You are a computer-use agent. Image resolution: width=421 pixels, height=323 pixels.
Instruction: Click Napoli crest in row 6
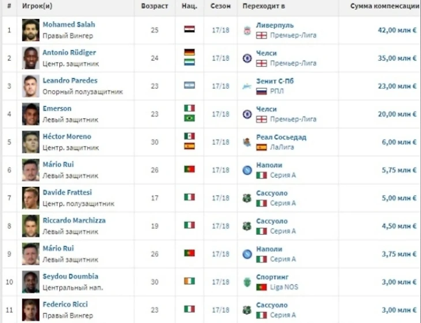click(247, 170)
